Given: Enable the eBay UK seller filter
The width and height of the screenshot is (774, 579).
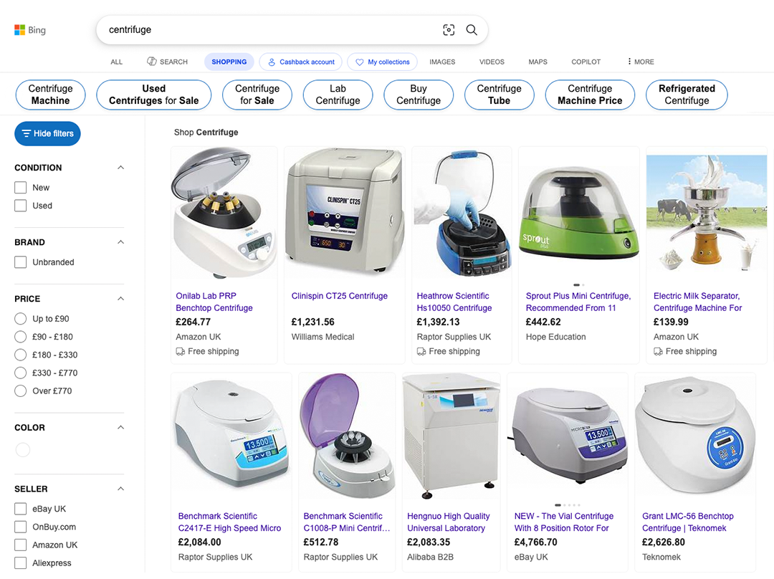Looking at the screenshot, I should point(21,509).
